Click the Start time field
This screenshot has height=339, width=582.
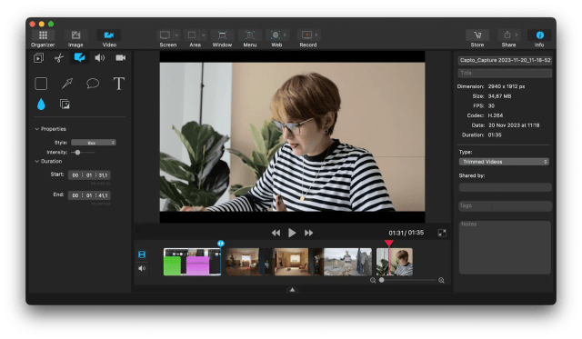[x=89, y=174]
